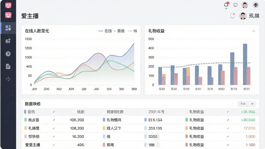Toggle the checkmark left of 17.010

click(x=228, y=128)
